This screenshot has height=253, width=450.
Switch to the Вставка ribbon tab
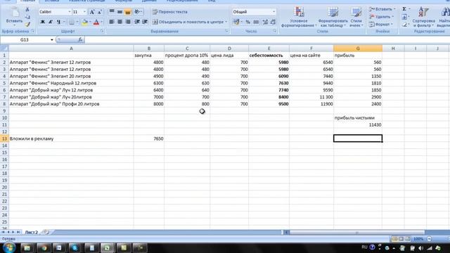[x=52, y=1]
